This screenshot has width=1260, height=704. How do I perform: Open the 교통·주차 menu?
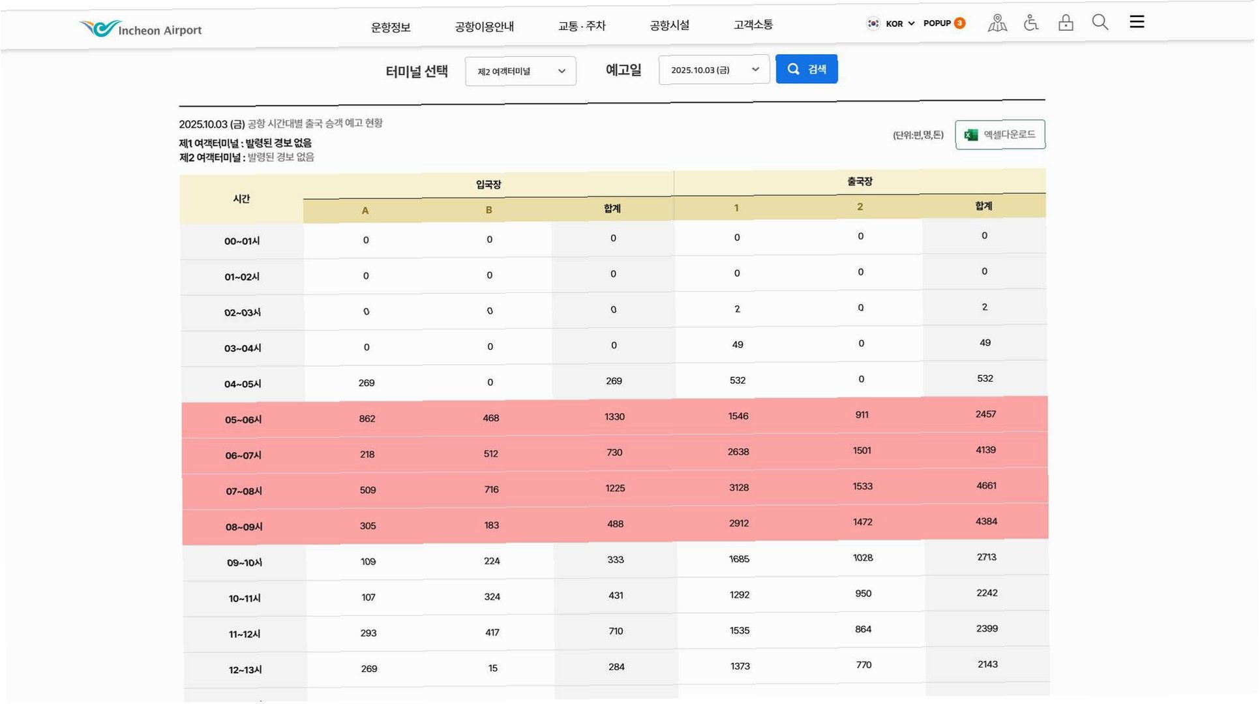coord(582,25)
